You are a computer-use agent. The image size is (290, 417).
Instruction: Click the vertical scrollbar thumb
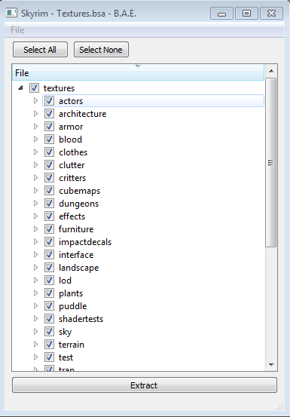[271, 162]
